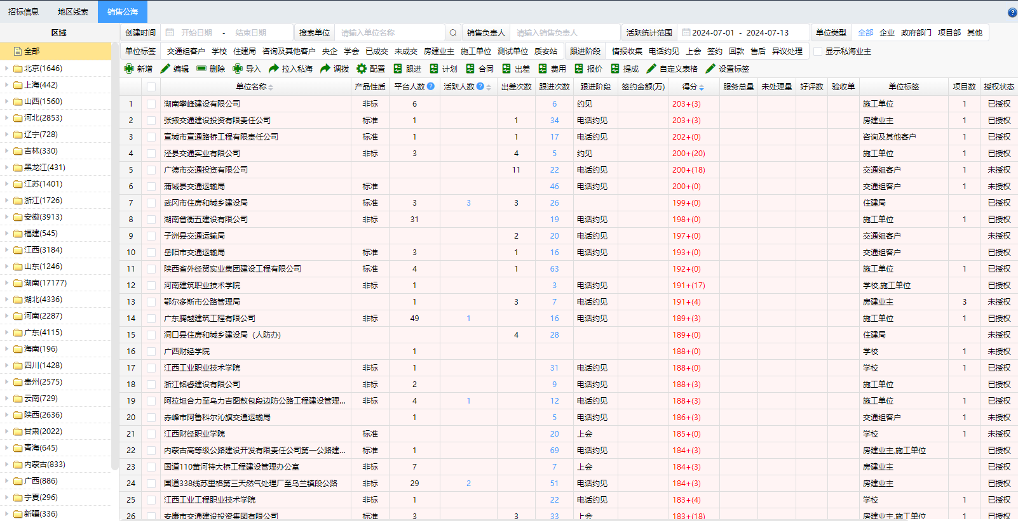Image resolution: width=1018 pixels, height=521 pixels.
Task: Filter unit type by 政府部门
Action: tap(916, 32)
